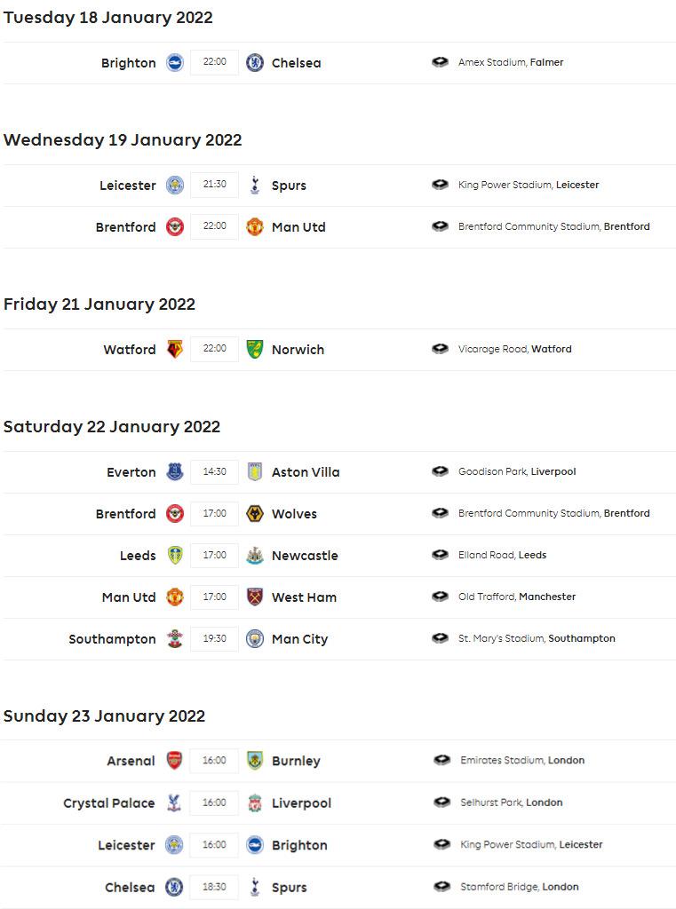Select the Liverpool club badge

click(255, 803)
